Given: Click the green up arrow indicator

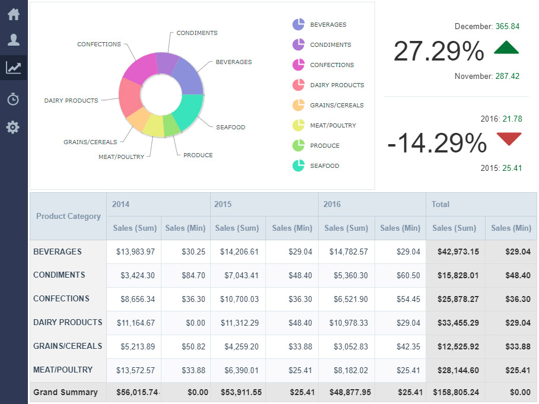Looking at the screenshot, I should [506, 48].
